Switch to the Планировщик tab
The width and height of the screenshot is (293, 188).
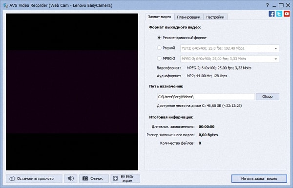[x=188, y=17]
